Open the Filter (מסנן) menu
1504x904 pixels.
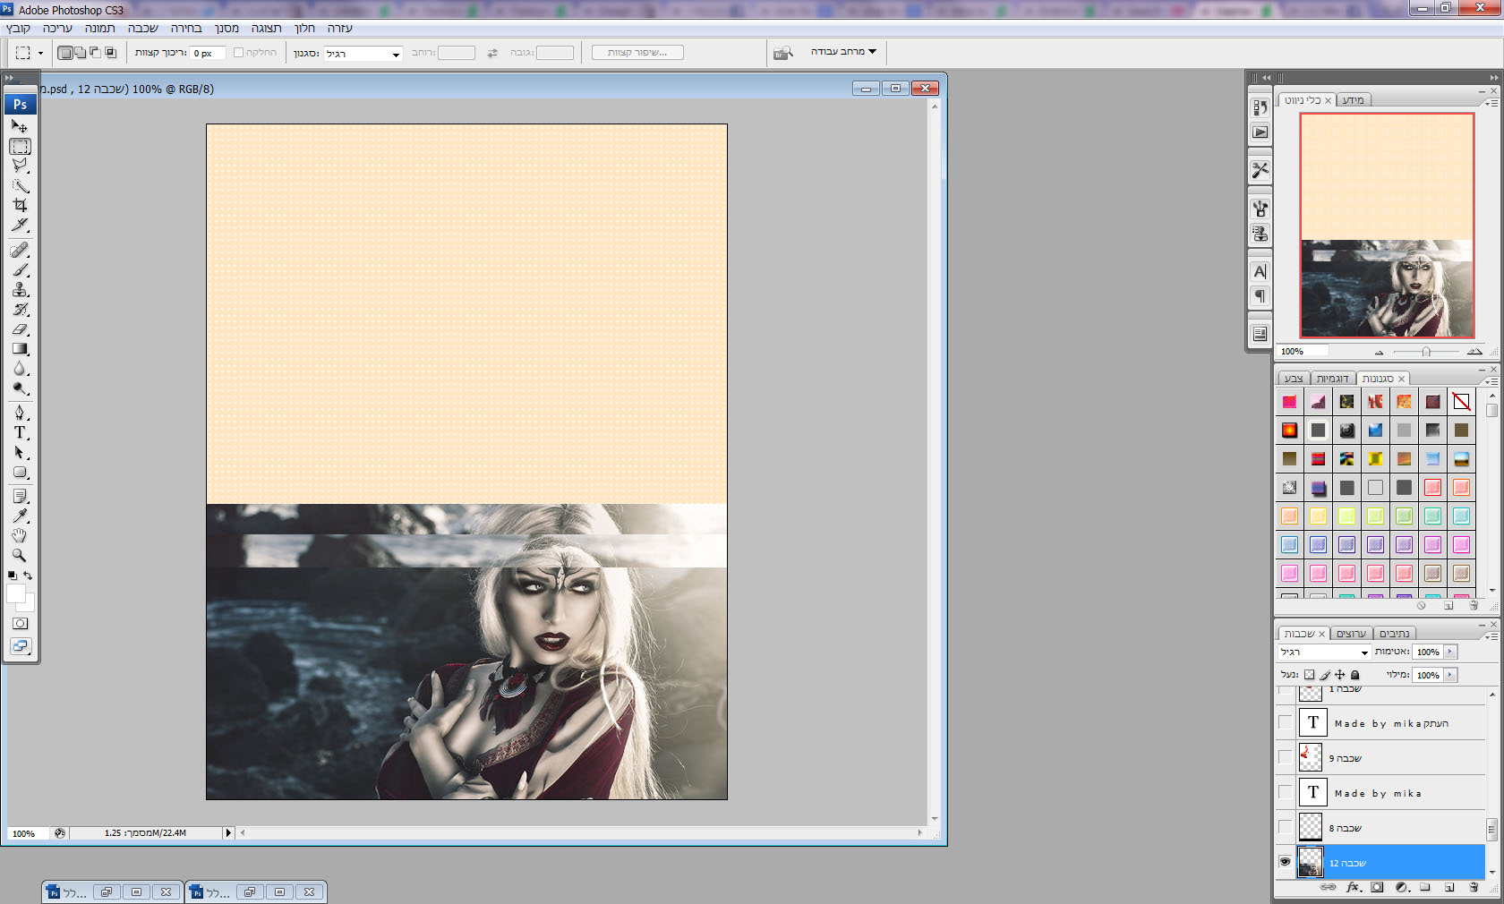[226, 28]
